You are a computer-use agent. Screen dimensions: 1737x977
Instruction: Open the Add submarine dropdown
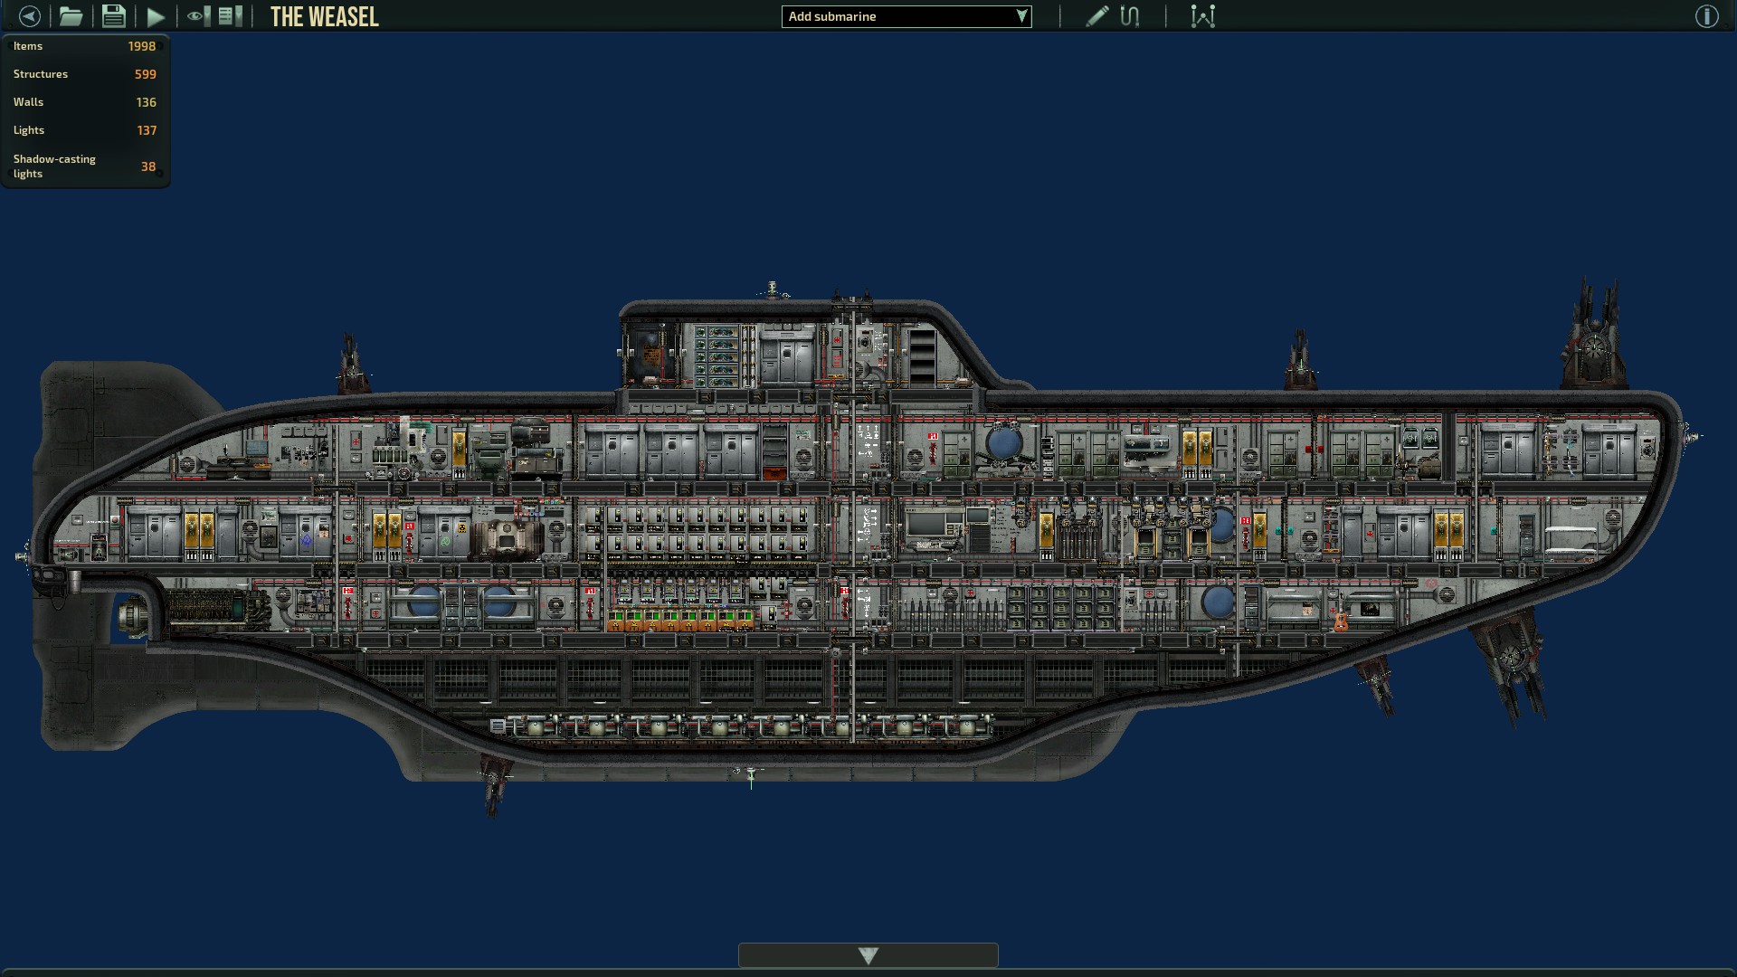pos(906,16)
